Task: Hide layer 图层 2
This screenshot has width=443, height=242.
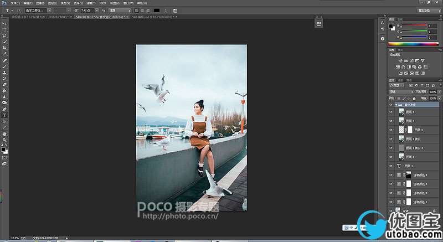Action: 391,157
